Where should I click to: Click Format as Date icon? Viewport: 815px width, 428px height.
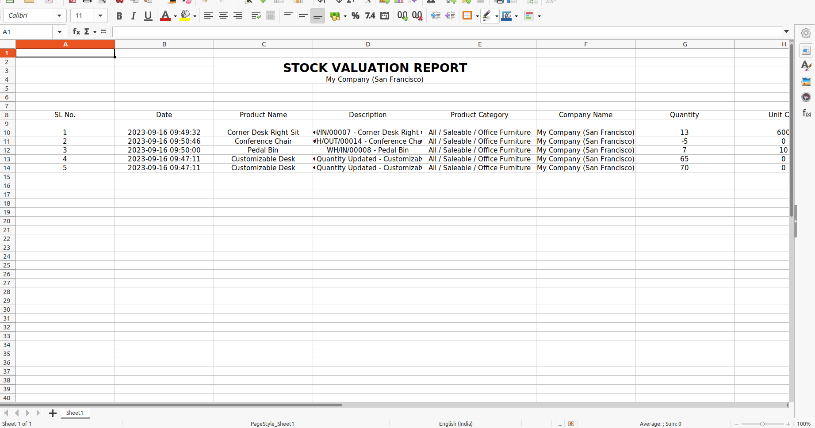tap(385, 16)
